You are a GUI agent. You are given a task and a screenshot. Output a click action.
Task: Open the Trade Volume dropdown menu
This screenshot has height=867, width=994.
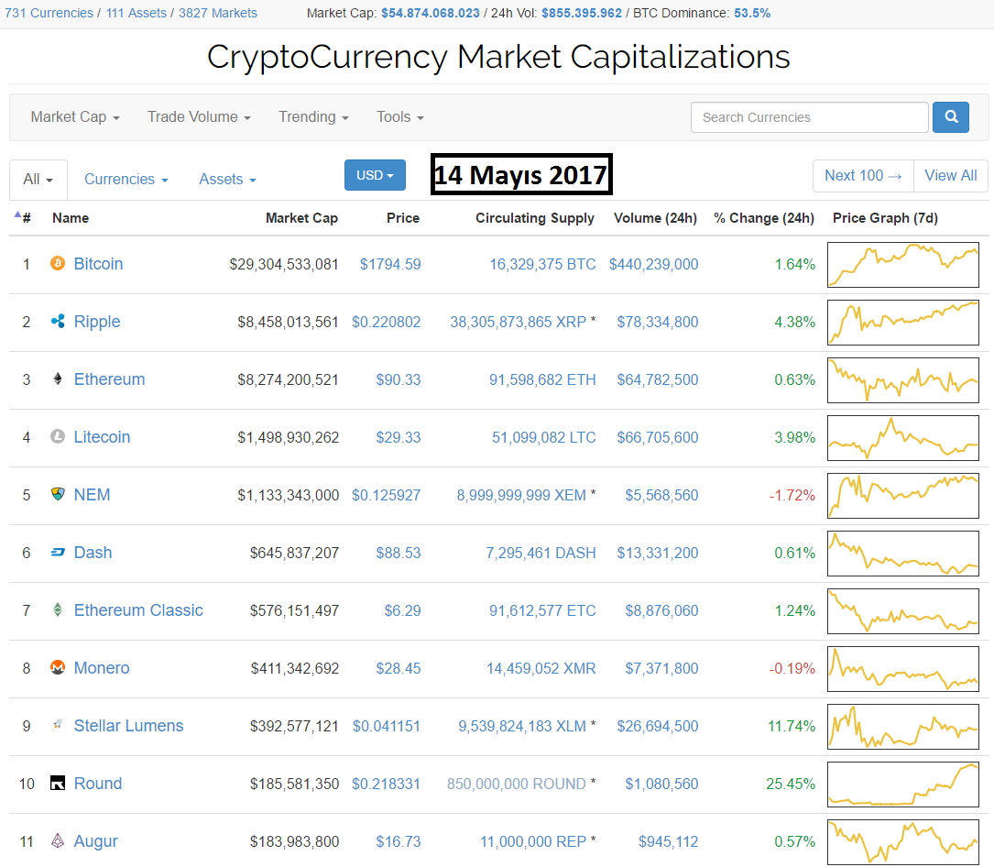199,116
